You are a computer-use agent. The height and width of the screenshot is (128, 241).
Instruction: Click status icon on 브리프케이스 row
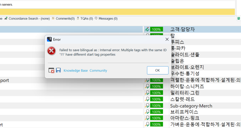click(147, 112)
